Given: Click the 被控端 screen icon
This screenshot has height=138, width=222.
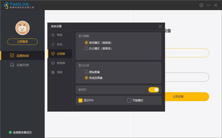Looking at the screenshot, I should coord(53,63).
